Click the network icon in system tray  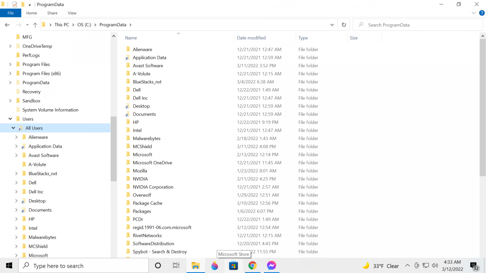426,266
